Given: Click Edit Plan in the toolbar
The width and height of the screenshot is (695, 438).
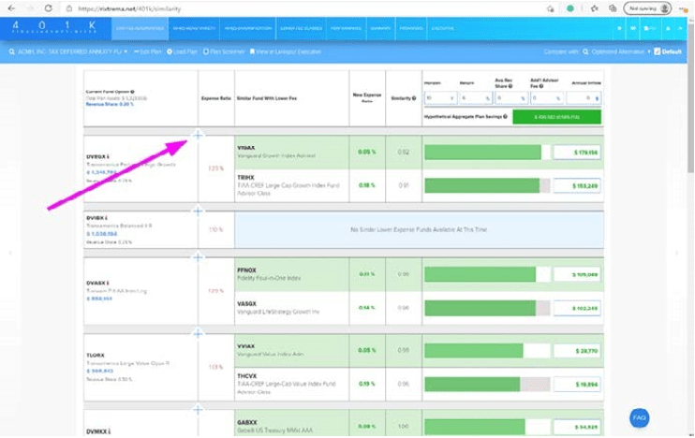Looking at the screenshot, I should pyautogui.click(x=146, y=51).
